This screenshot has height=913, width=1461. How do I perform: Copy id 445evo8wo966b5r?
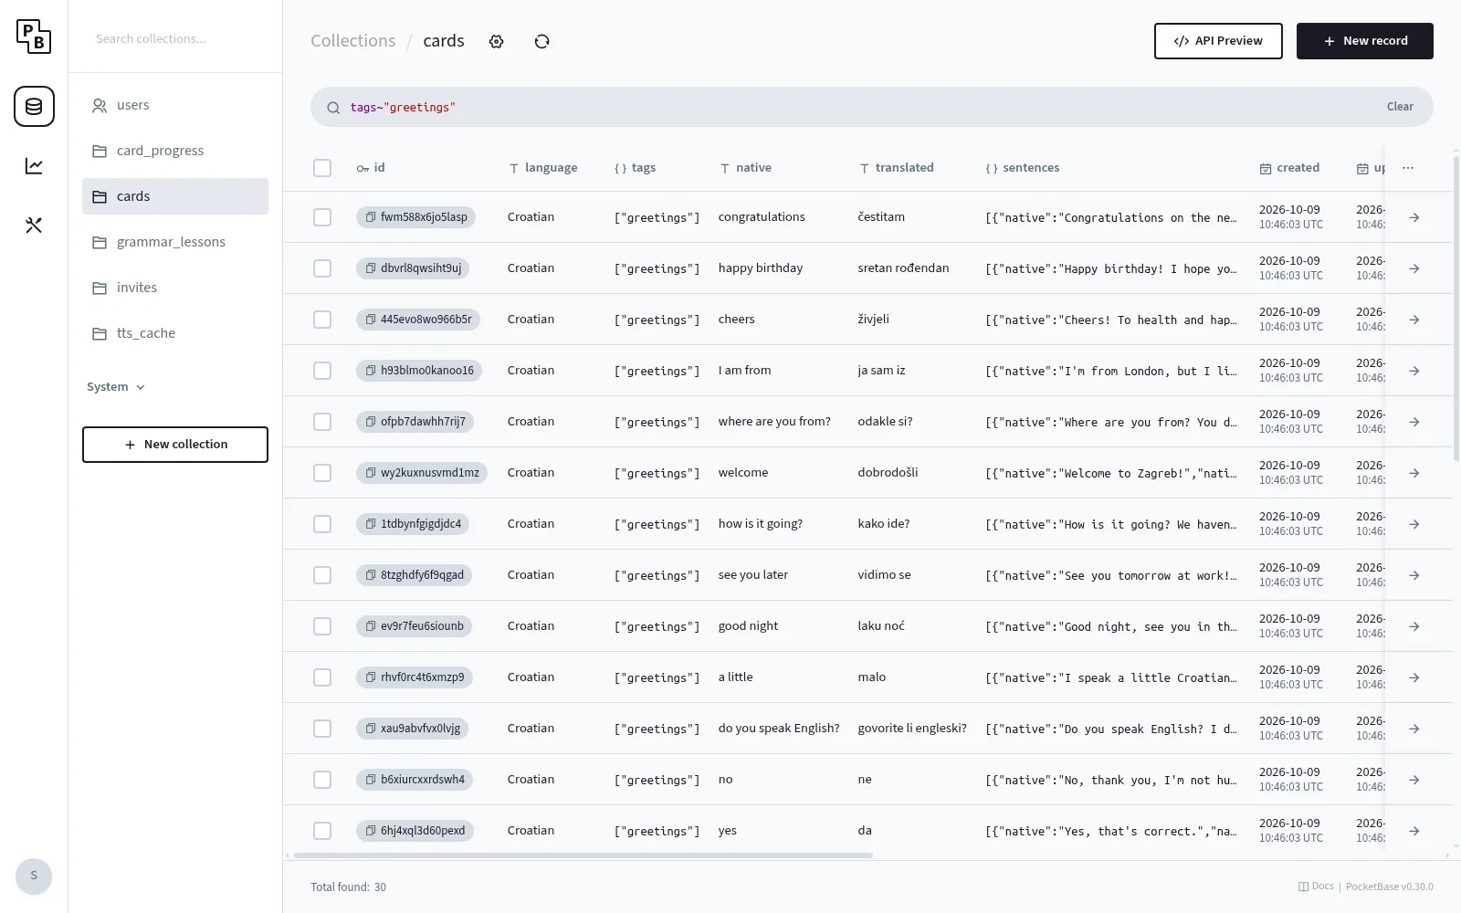pyautogui.click(x=371, y=320)
